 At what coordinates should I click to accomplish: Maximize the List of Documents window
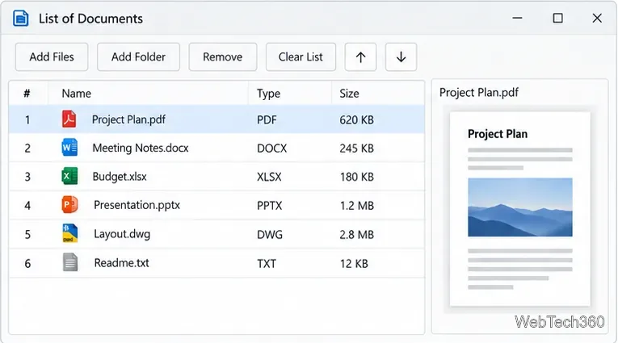[x=557, y=18]
